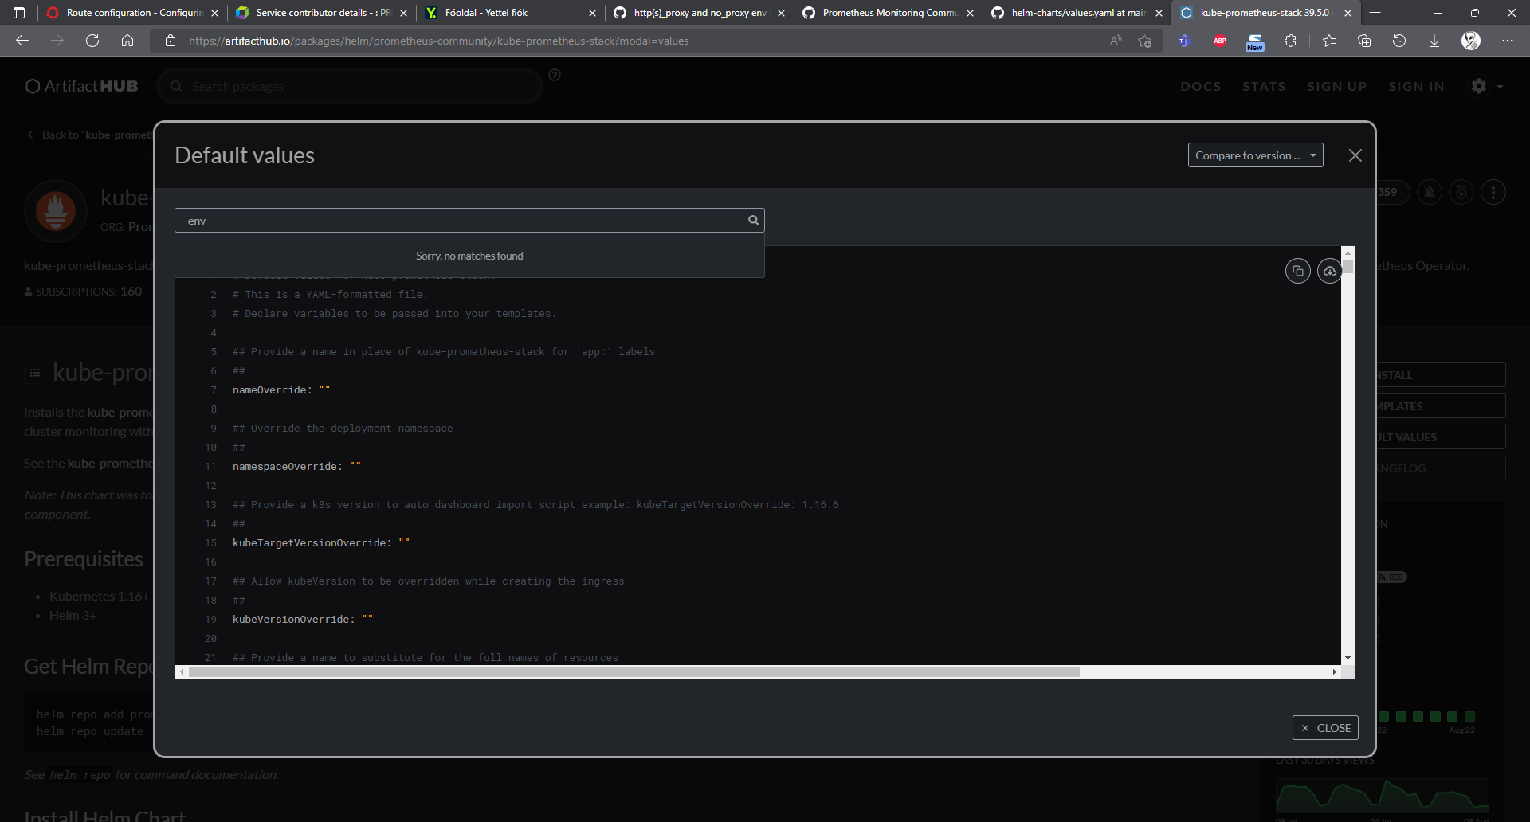
Task: Click the Artifact HUB logo
Action: click(x=80, y=85)
